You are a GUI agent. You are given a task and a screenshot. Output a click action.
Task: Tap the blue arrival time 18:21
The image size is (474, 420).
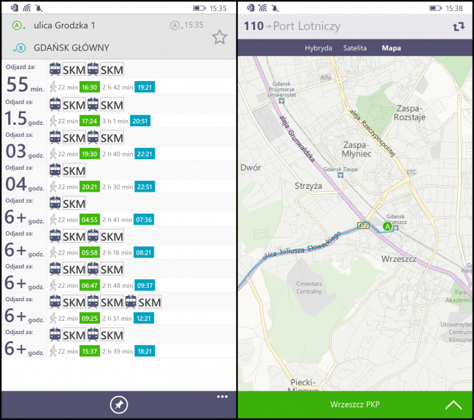144,351
